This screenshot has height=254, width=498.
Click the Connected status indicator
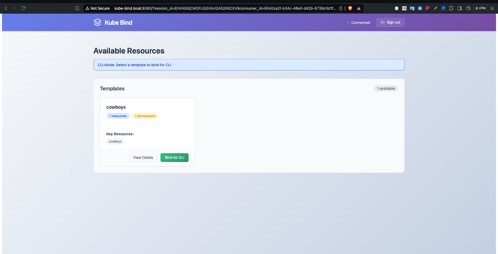point(358,22)
